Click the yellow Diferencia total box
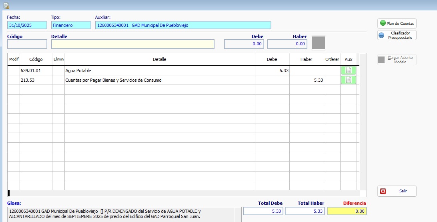437x222 pixels. 347,211
